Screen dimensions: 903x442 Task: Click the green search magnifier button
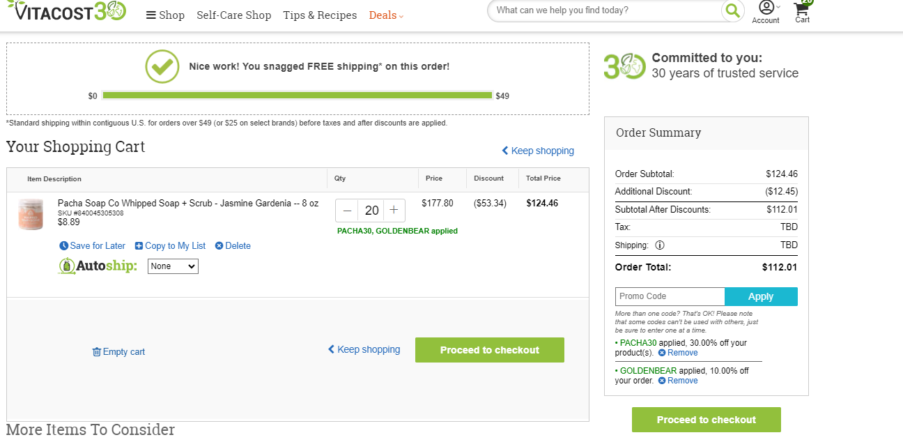(732, 10)
